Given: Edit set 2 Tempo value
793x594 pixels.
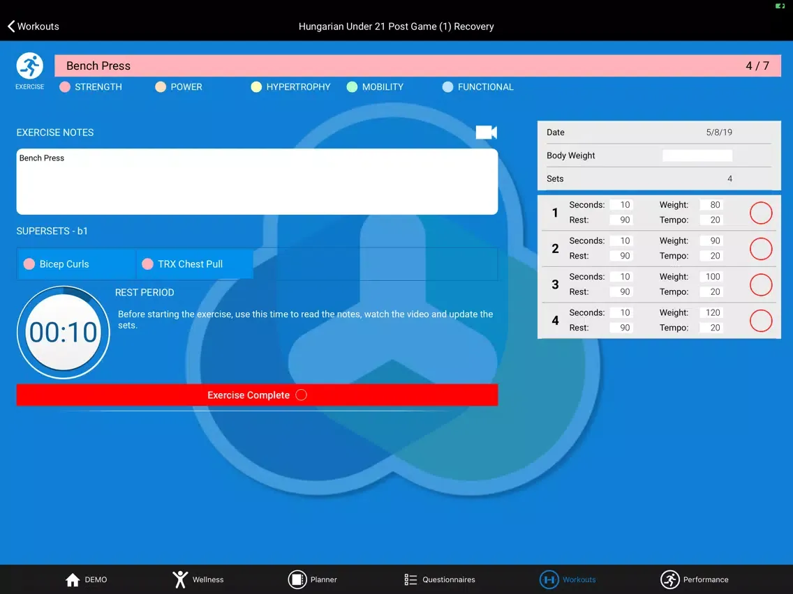Looking at the screenshot, I should (x=711, y=256).
